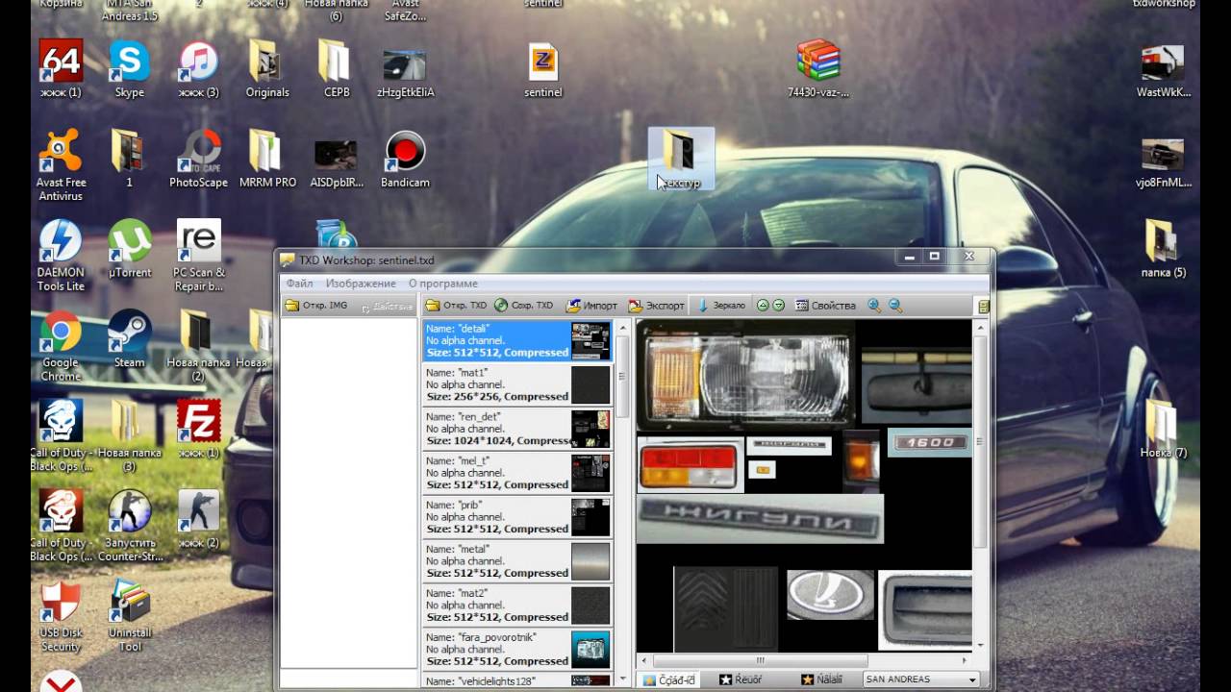
Task: Select the sentinel zip file icon
Action: [543, 70]
